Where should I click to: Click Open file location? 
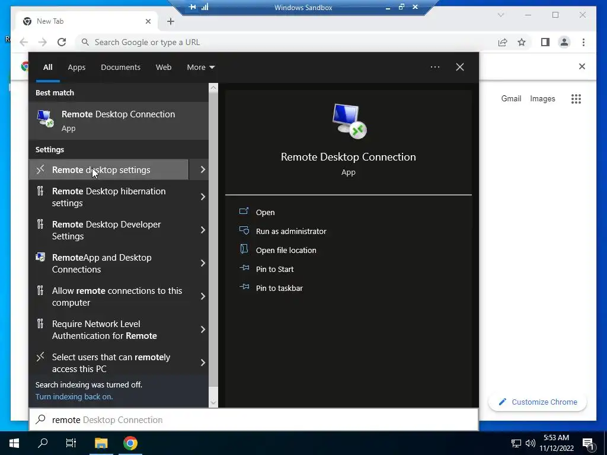(x=286, y=251)
